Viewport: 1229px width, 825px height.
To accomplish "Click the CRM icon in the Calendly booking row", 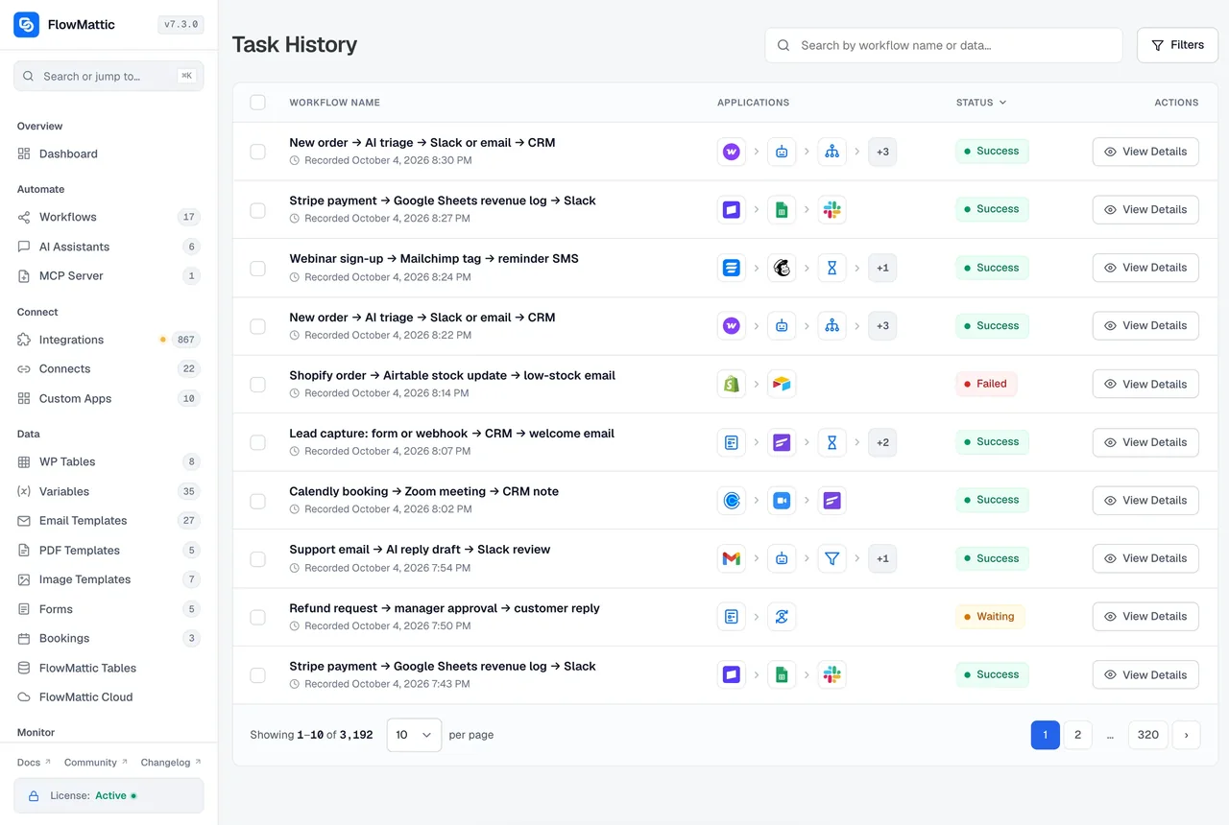I will (831, 500).
